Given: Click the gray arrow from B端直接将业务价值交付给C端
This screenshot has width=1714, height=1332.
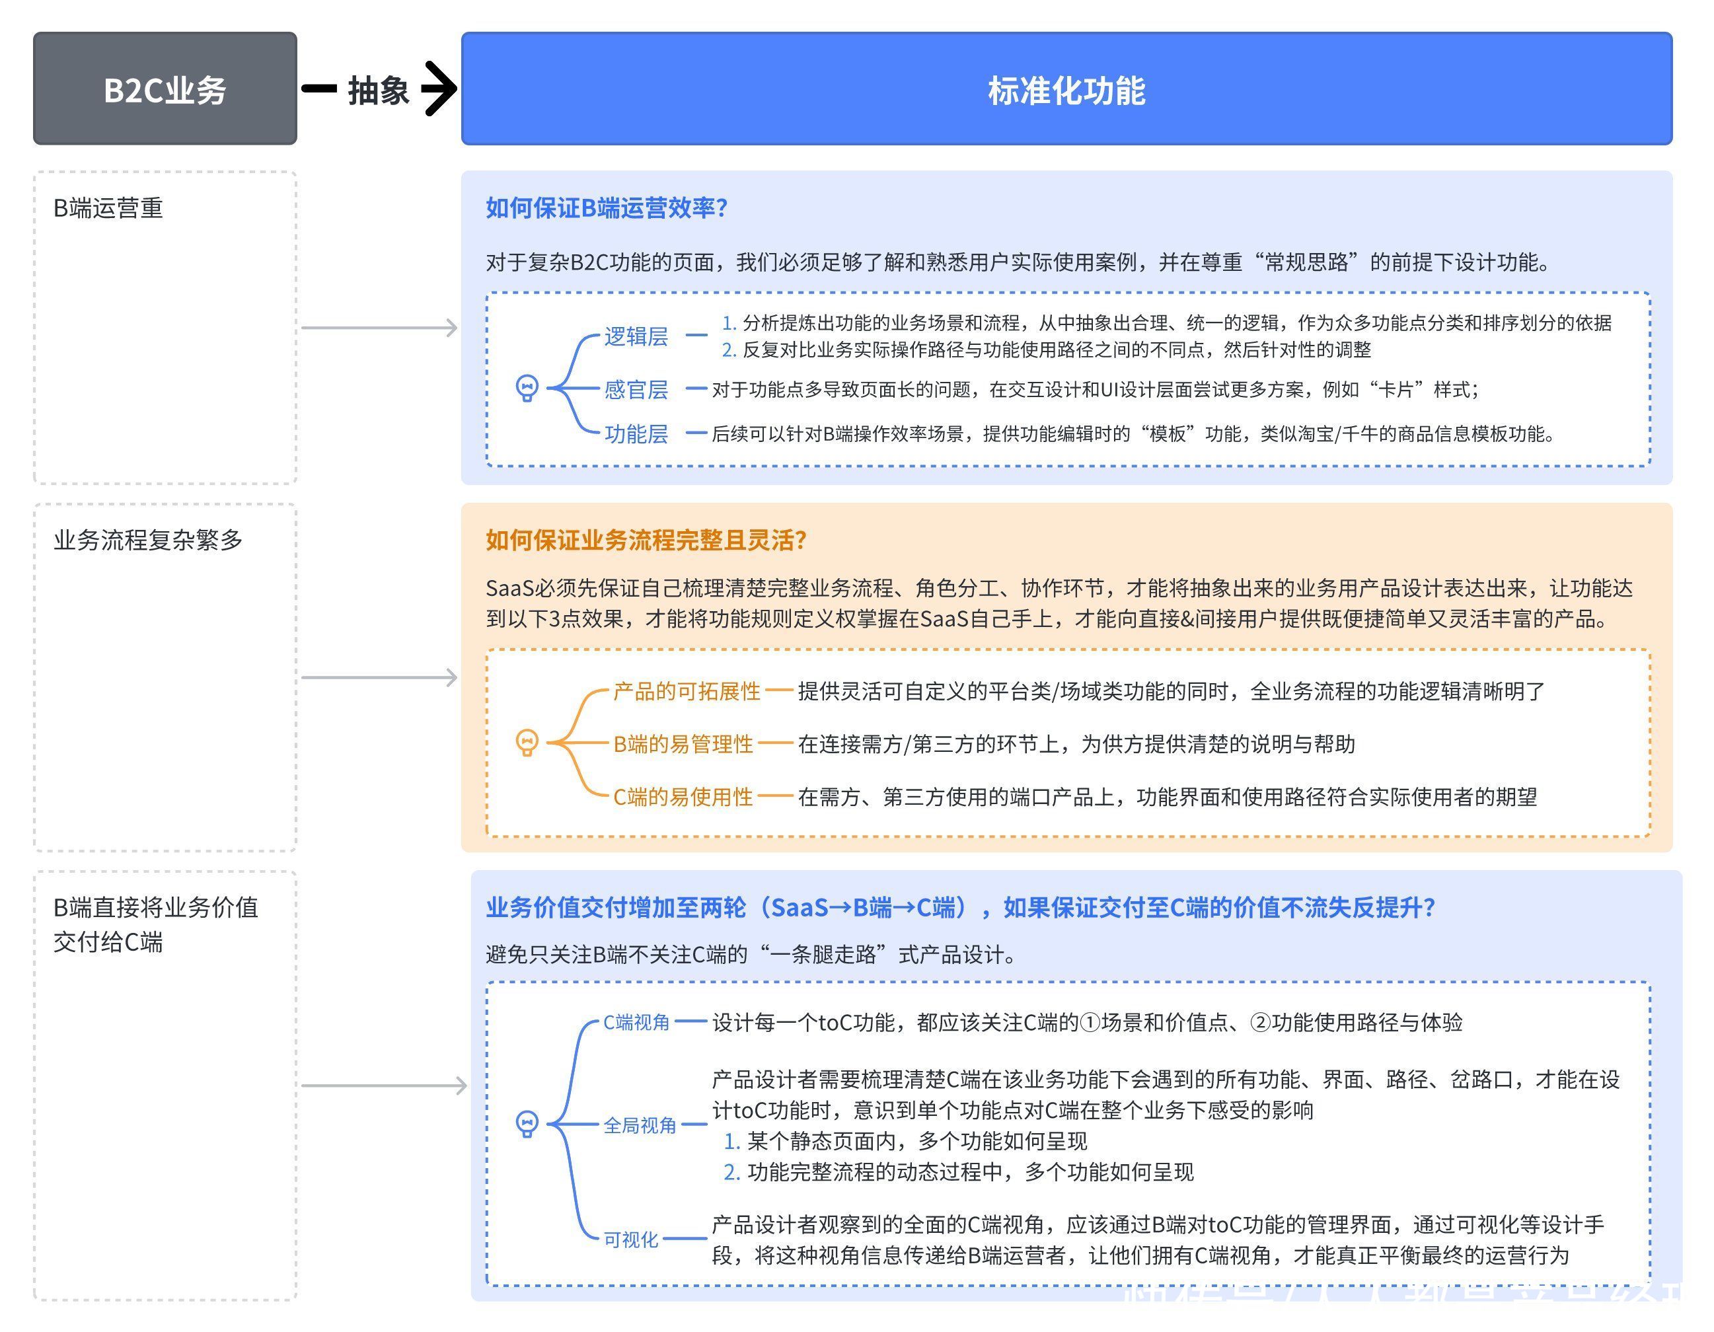Looking at the screenshot, I should coord(385,1086).
